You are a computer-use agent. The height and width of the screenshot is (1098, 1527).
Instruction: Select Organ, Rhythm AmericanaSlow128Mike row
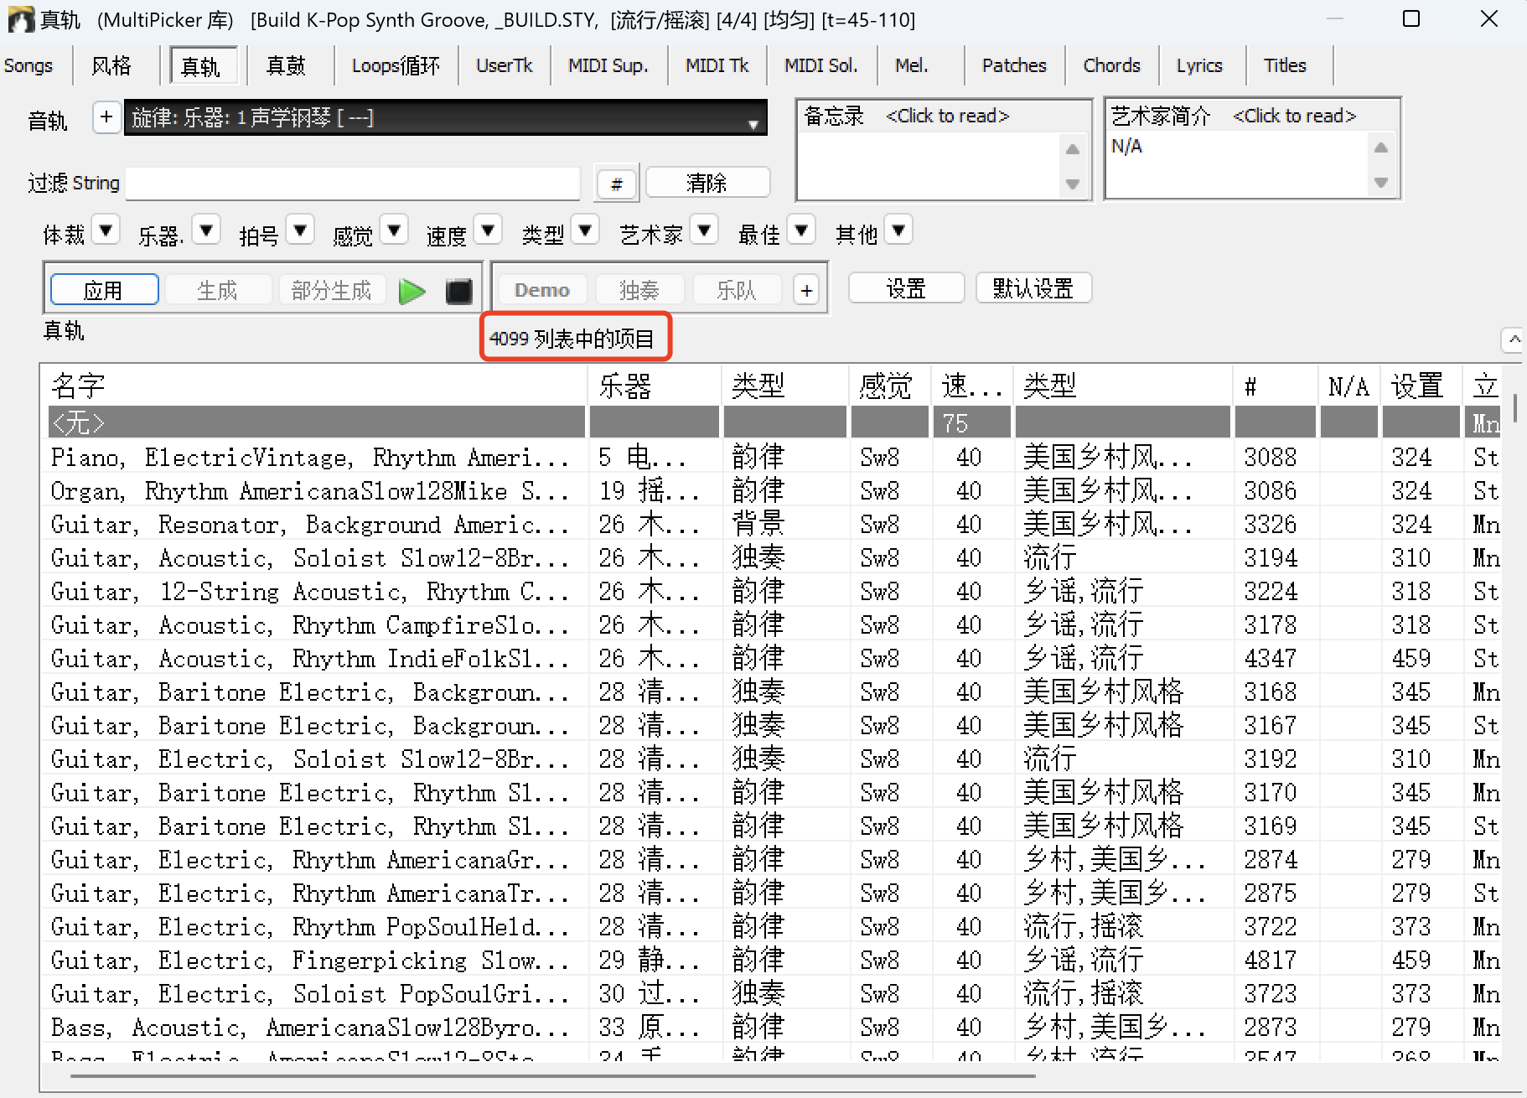[x=771, y=490]
